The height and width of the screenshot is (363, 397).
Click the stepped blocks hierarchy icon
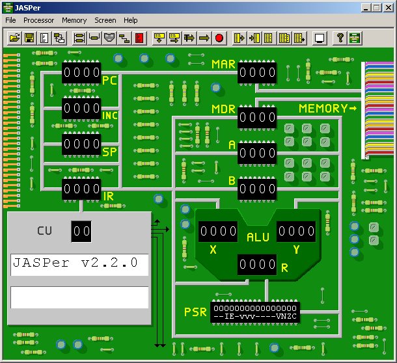124,38
